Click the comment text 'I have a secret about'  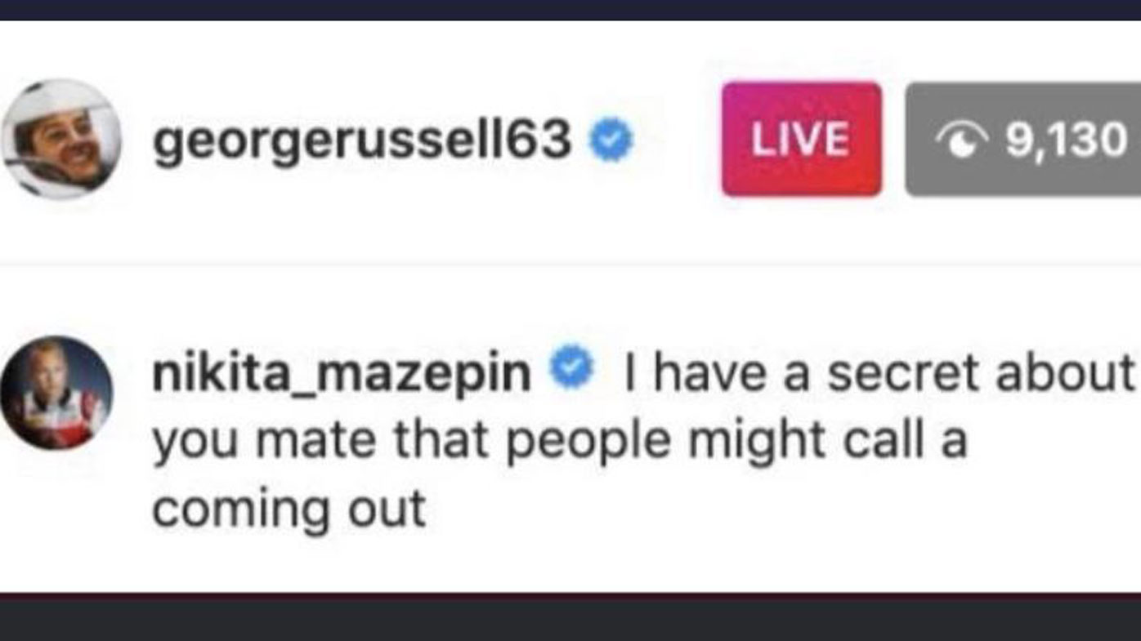pyautogui.click(x=879, y=374)
